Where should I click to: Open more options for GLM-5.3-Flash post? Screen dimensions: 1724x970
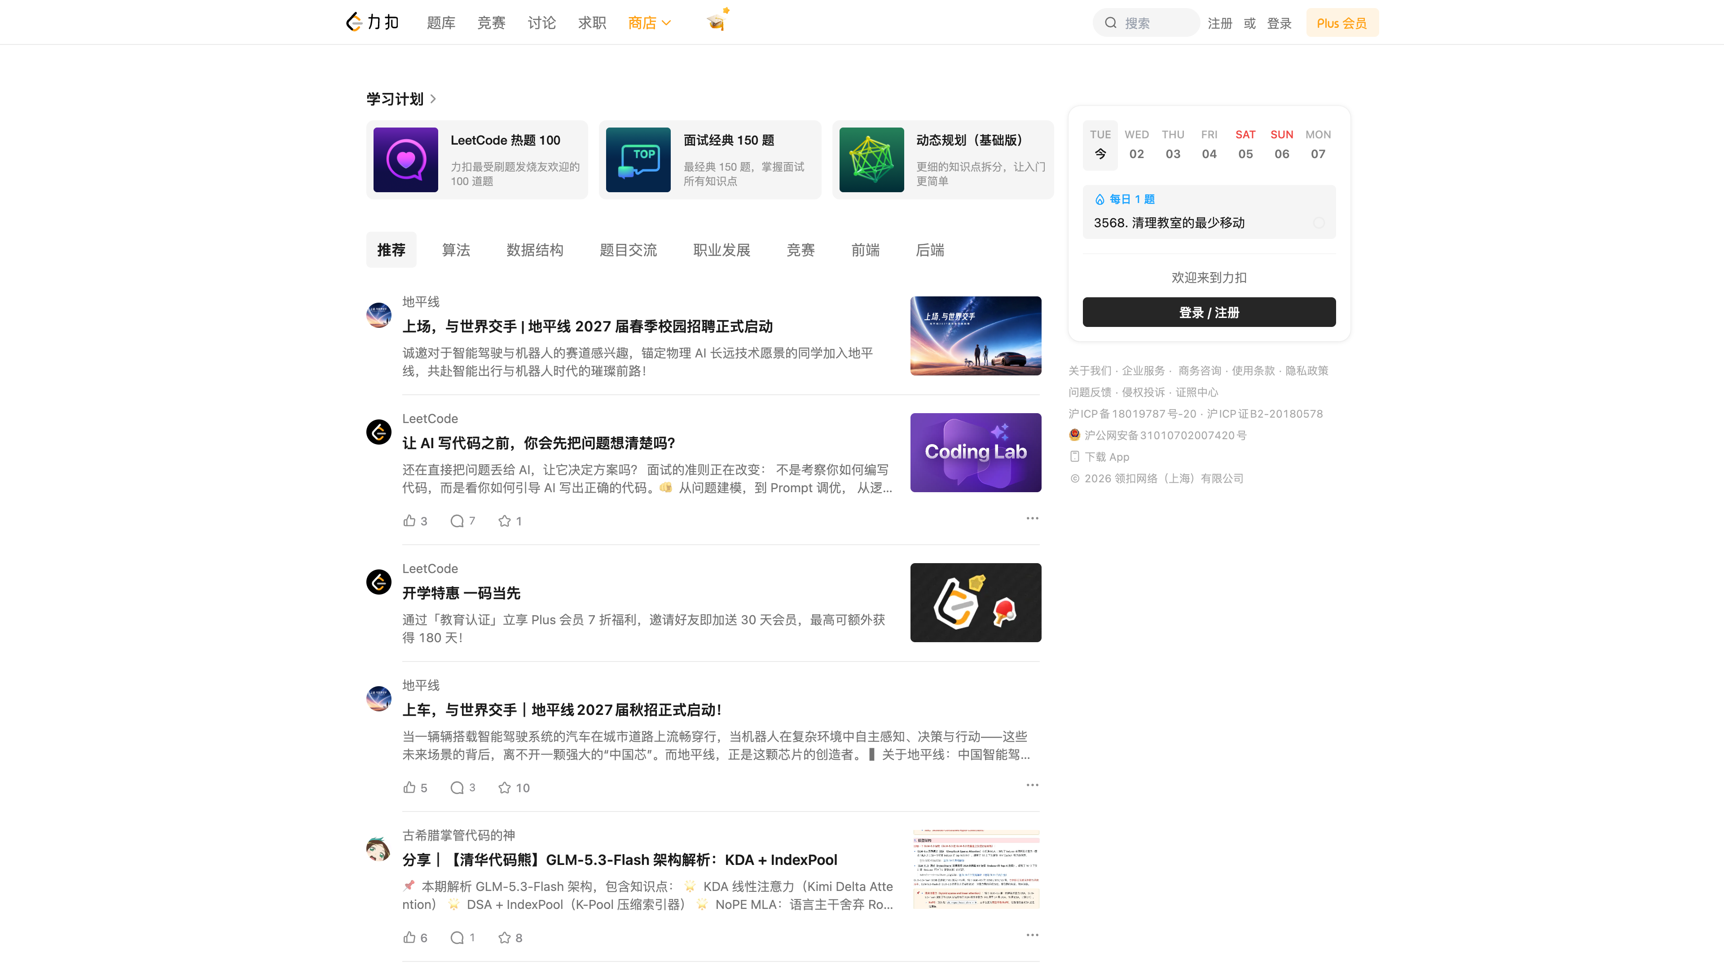point(1032,935)
